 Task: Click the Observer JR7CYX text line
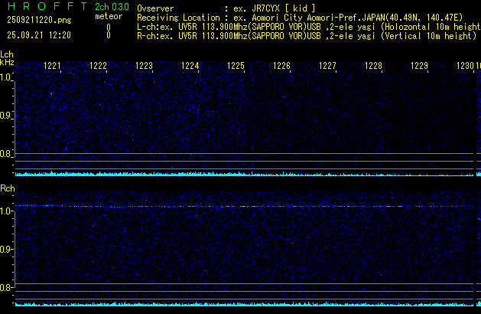point(237,7)
